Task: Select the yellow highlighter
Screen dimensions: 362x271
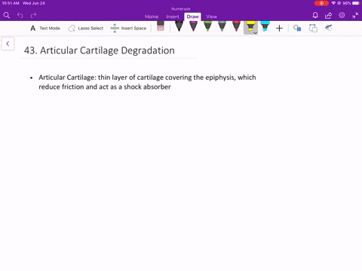Action: (x=250, y=26)
